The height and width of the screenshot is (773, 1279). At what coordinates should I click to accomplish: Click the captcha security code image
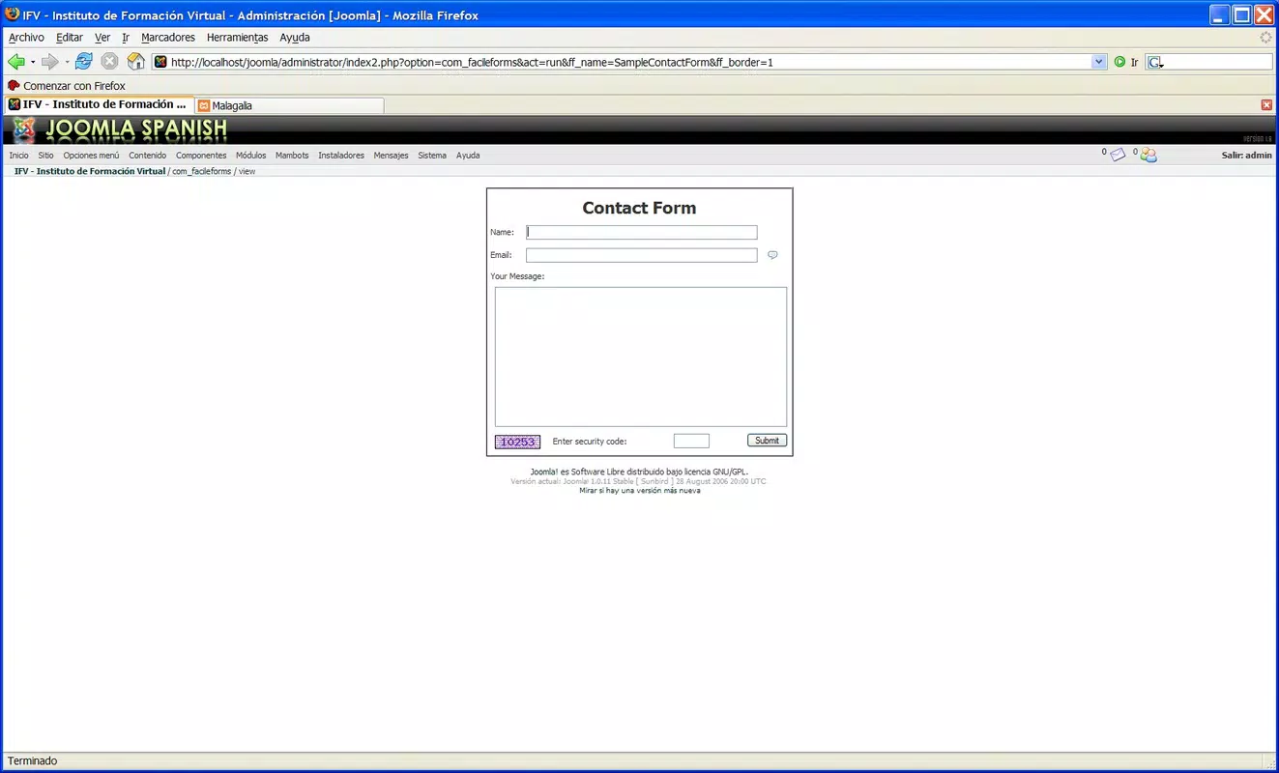(517, 442)
